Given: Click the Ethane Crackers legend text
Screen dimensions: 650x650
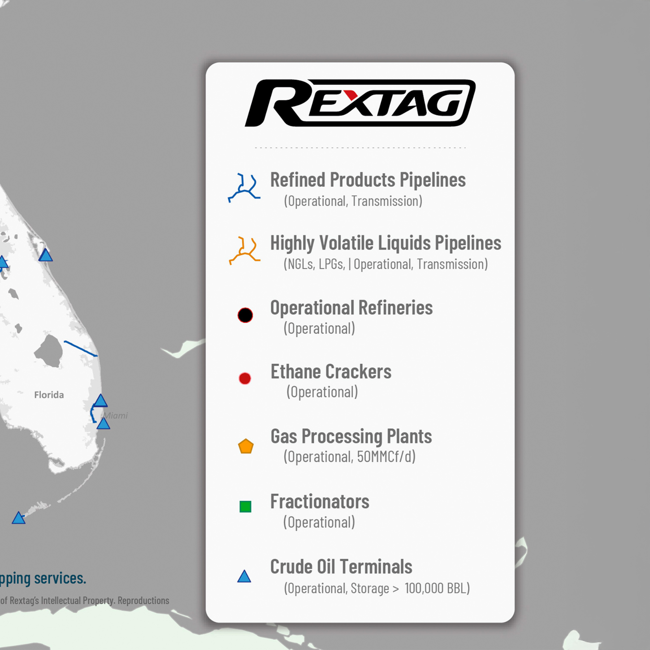Looking at the screenshot, I should (331, 372).
